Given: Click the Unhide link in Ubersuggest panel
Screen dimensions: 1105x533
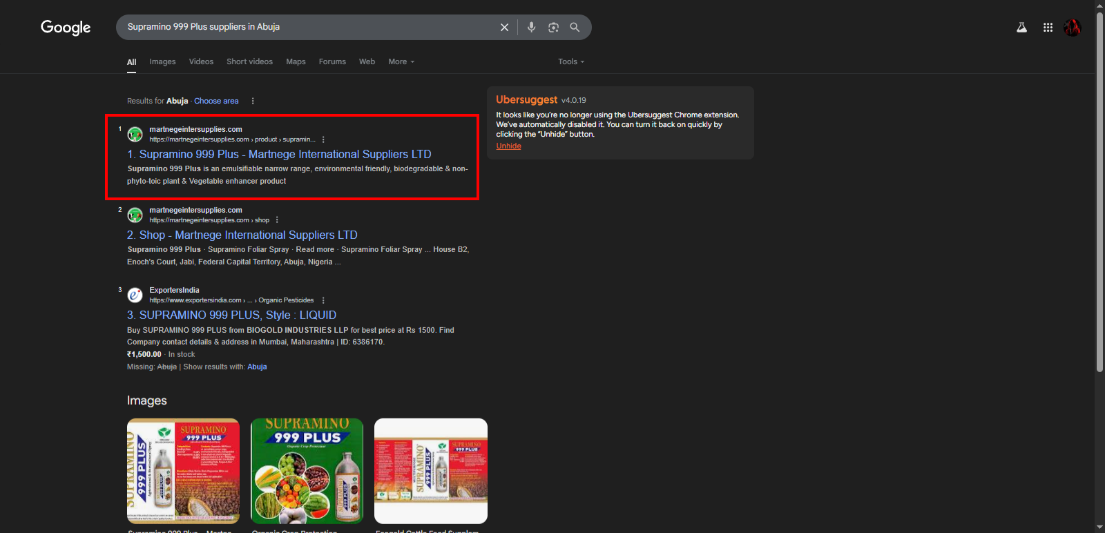Looking at the screenshot, I should click(x=508, y=146).
